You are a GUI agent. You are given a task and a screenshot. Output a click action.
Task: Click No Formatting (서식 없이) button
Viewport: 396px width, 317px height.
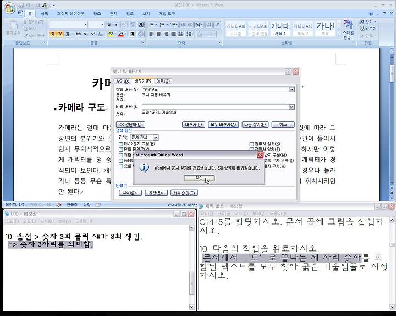tap(184, 193)
